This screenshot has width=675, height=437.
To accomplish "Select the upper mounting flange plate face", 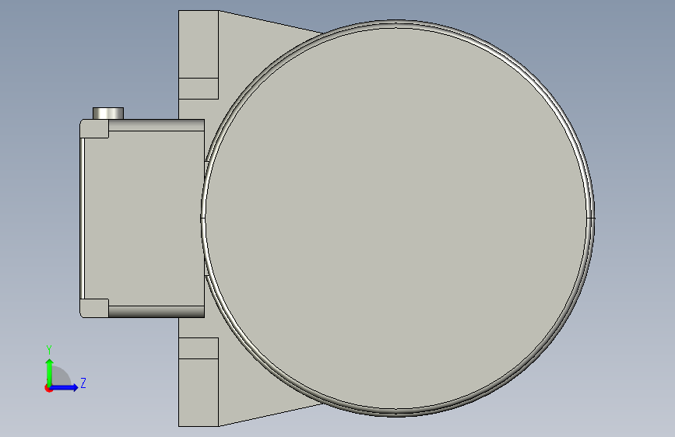I will pos(198,44).
